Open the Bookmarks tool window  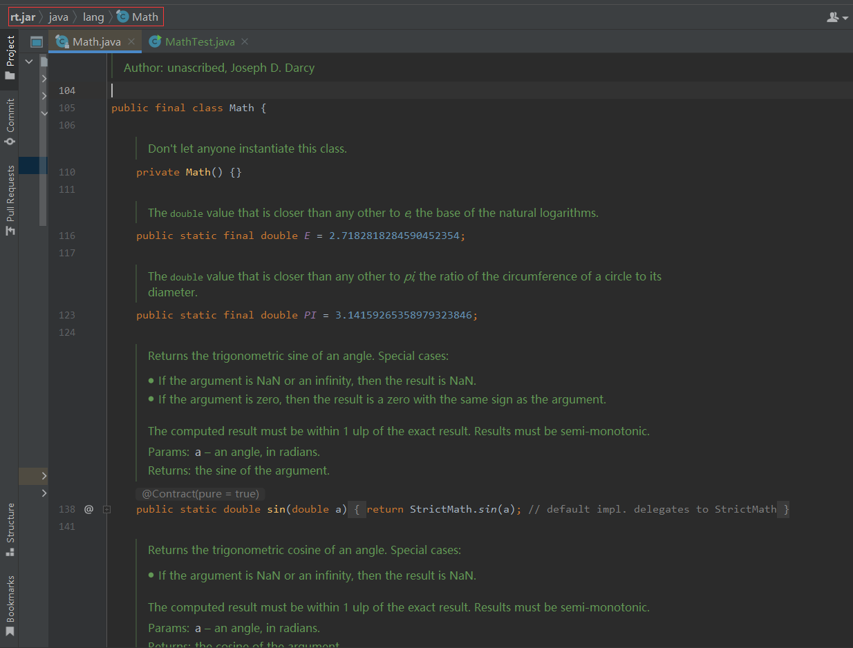pos(10,606)
